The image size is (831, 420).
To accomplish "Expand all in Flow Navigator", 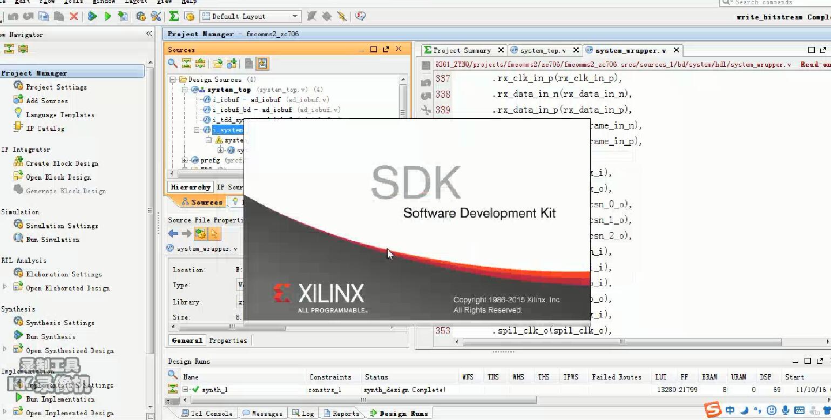I will click(23, 49).
